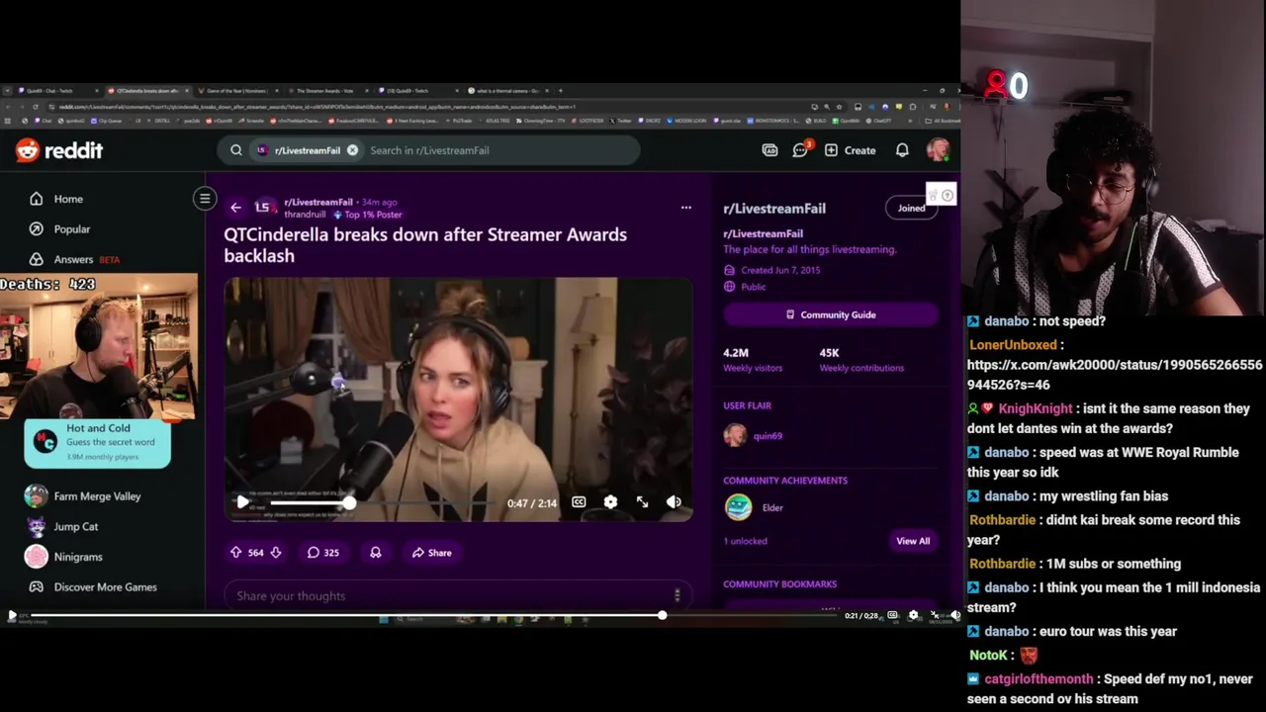The image size is (1266, 712).
Task: Share the post
Action: [431, 553]
